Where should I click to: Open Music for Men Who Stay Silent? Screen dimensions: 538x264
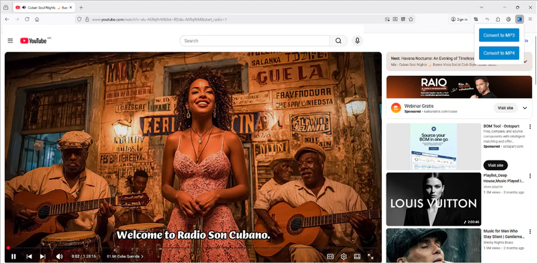504,234
